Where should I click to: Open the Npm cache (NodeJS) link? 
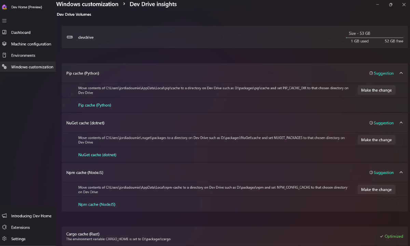97,204
